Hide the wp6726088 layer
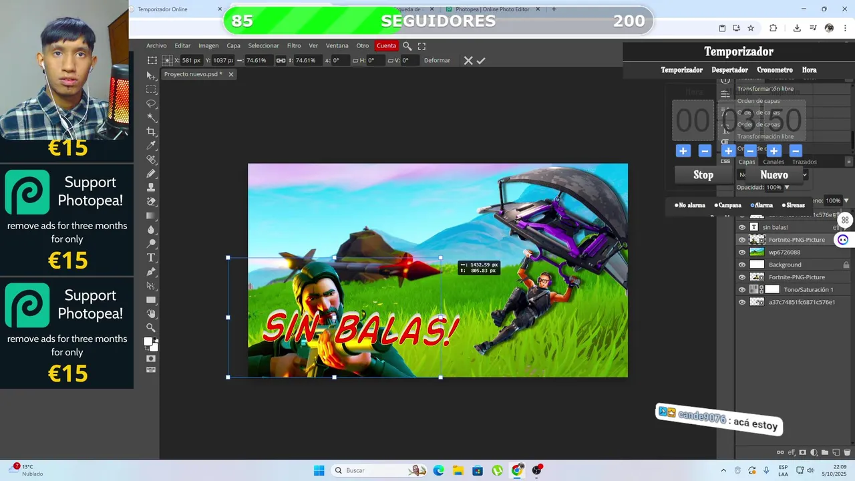Viewport: 855px width, 481px height. 741,252
